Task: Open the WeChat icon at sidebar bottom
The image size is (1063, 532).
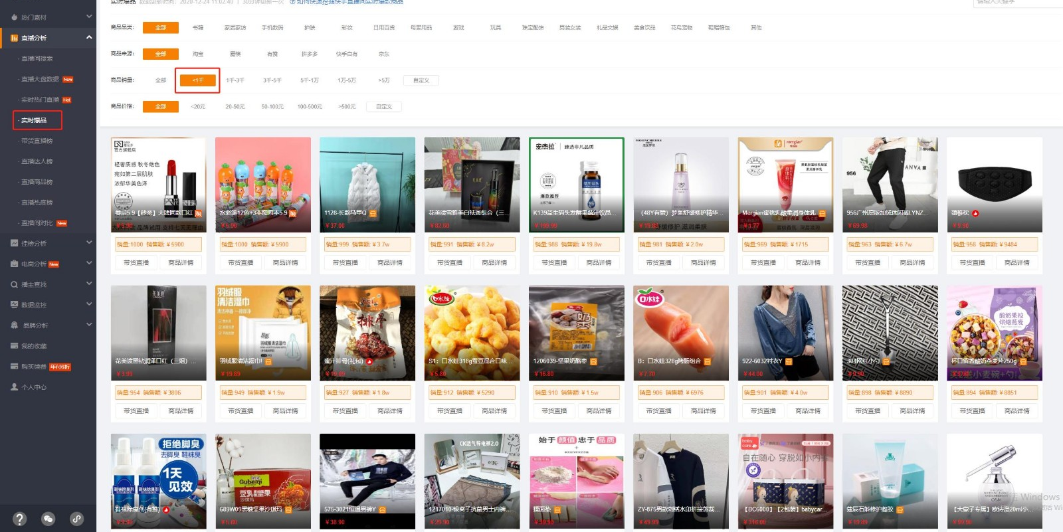Action: pos(48,519)
